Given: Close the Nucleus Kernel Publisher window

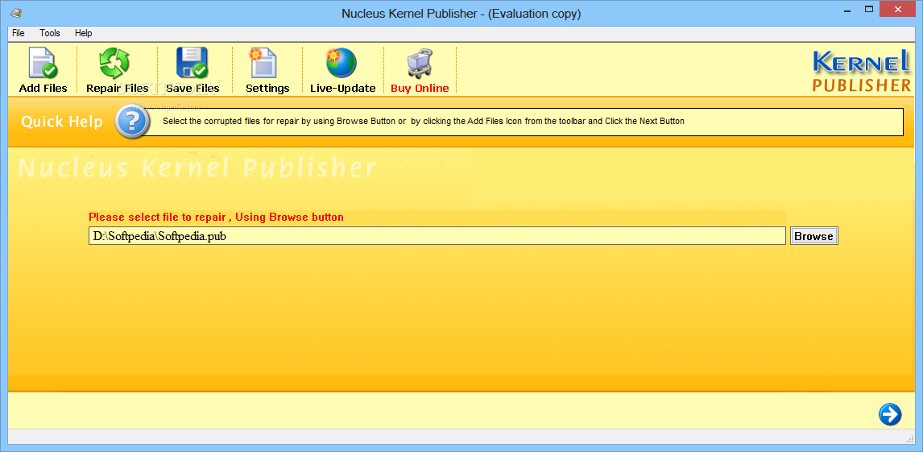Looking at the screenshot, I should 898,9.
